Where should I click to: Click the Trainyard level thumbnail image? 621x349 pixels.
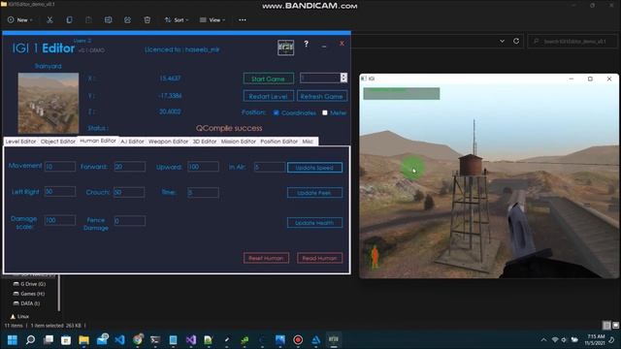pyautogui.click(x=49, y=103)
